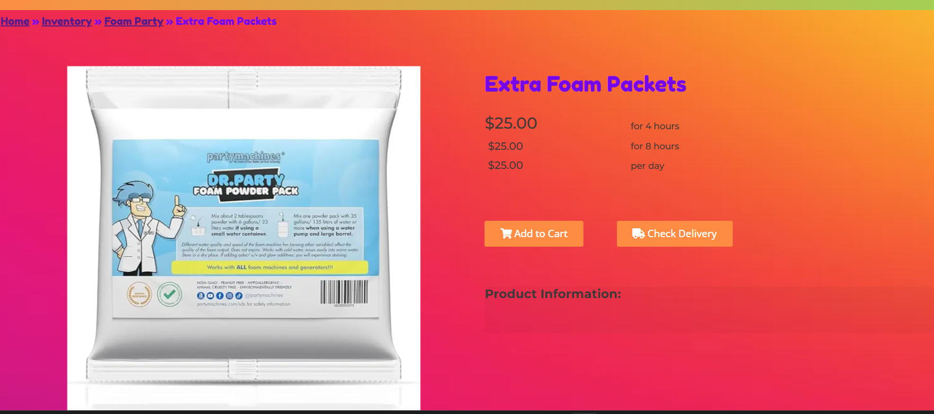Click the shopping cart icon
The image size is (934, 414).
[x=506, y=233]
